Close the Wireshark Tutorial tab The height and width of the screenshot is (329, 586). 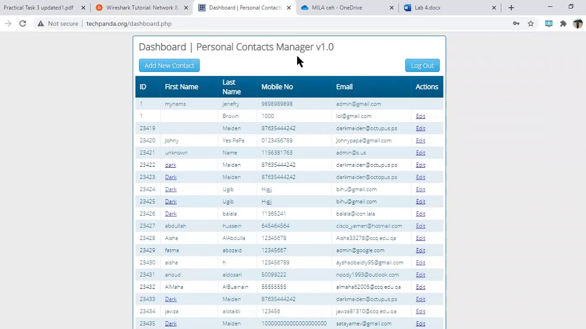[186, 8]
